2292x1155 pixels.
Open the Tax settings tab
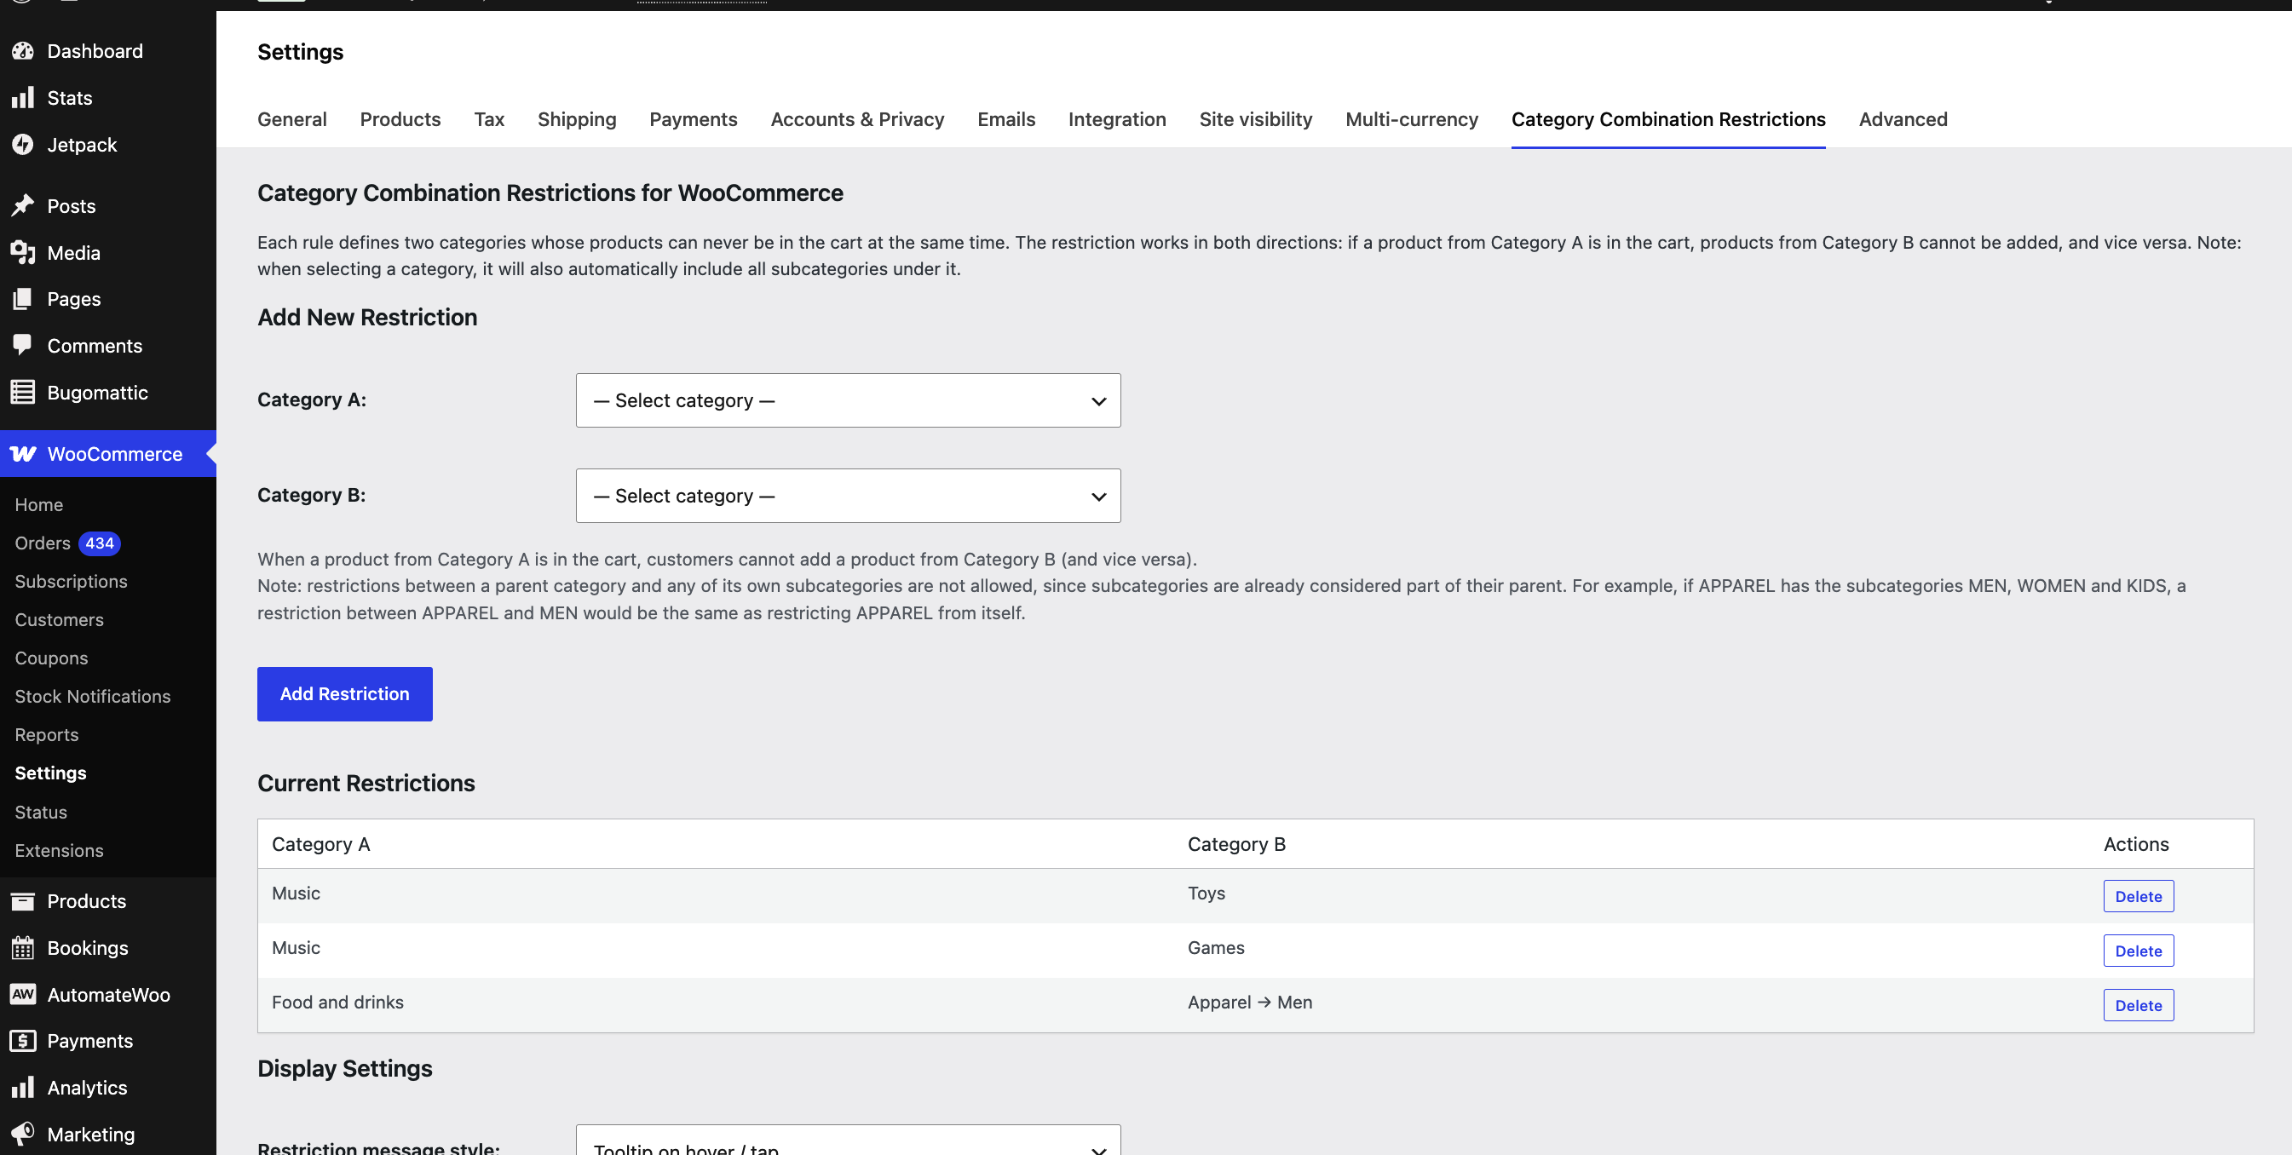coord(489,119)
